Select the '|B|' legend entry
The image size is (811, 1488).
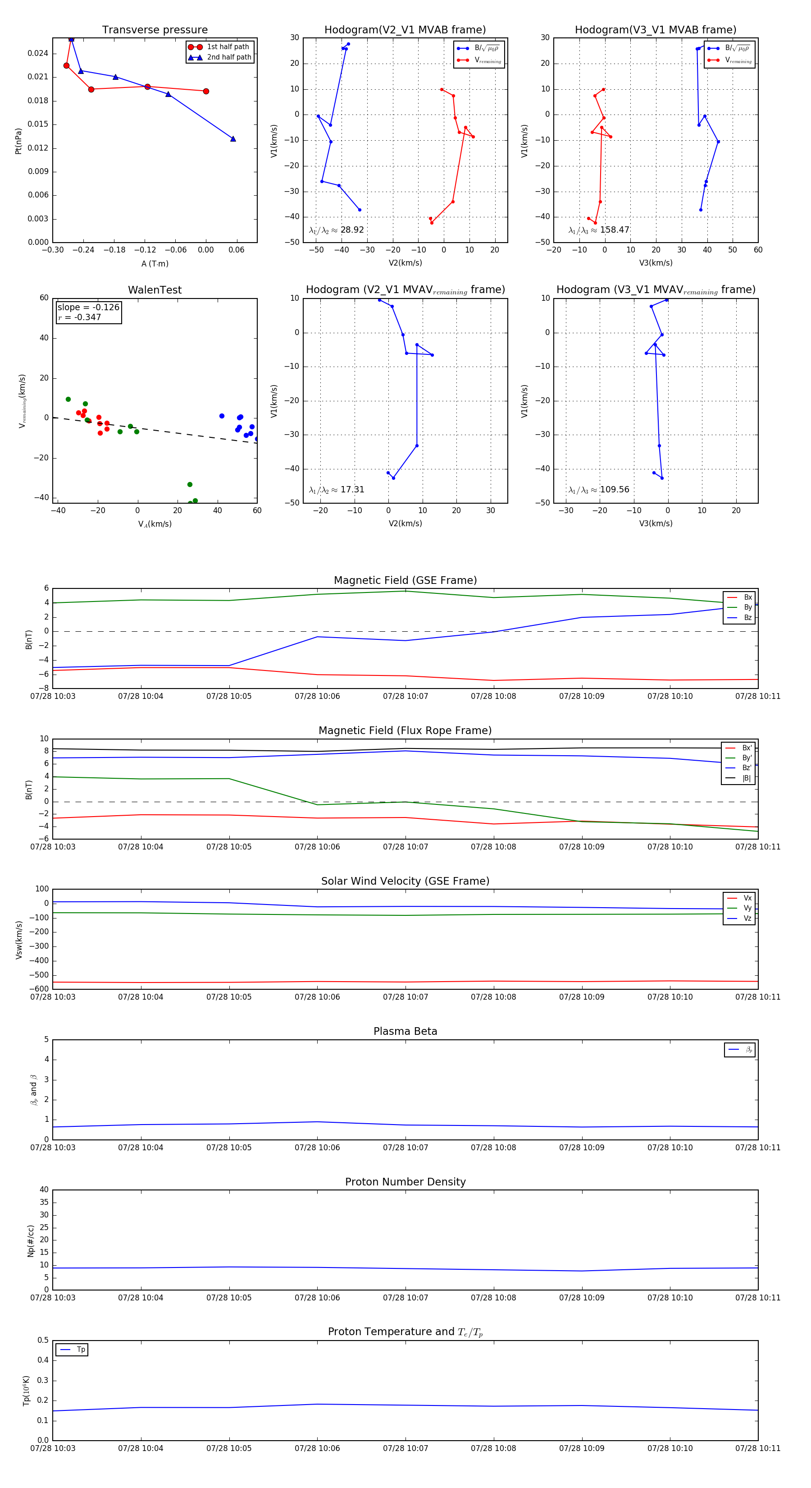(x=738, y=778)
